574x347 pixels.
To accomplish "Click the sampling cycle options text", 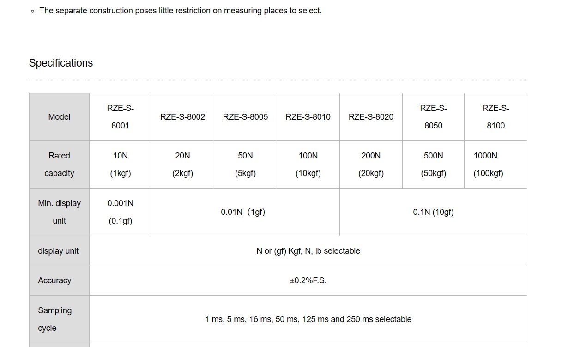I will click(x=308, y=319).
